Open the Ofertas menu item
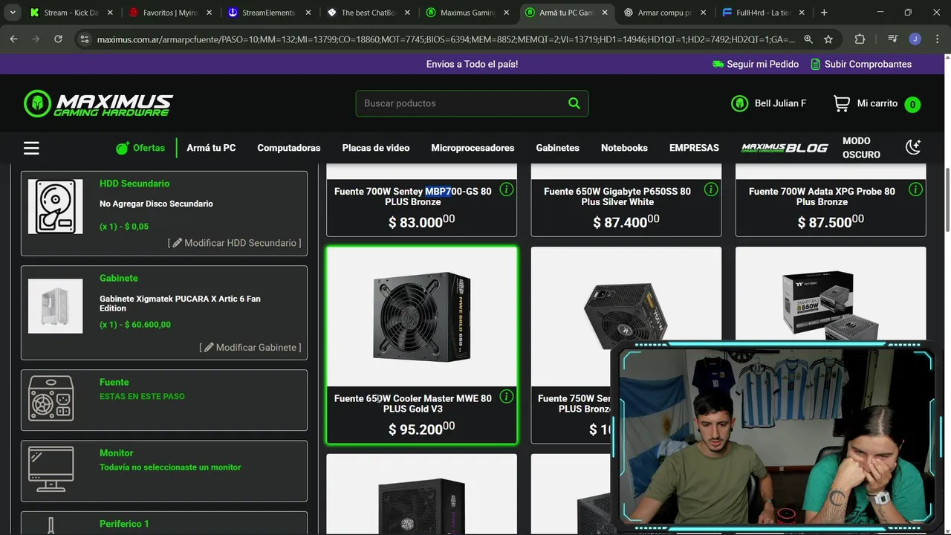951x535 pixels. [140, 148]
